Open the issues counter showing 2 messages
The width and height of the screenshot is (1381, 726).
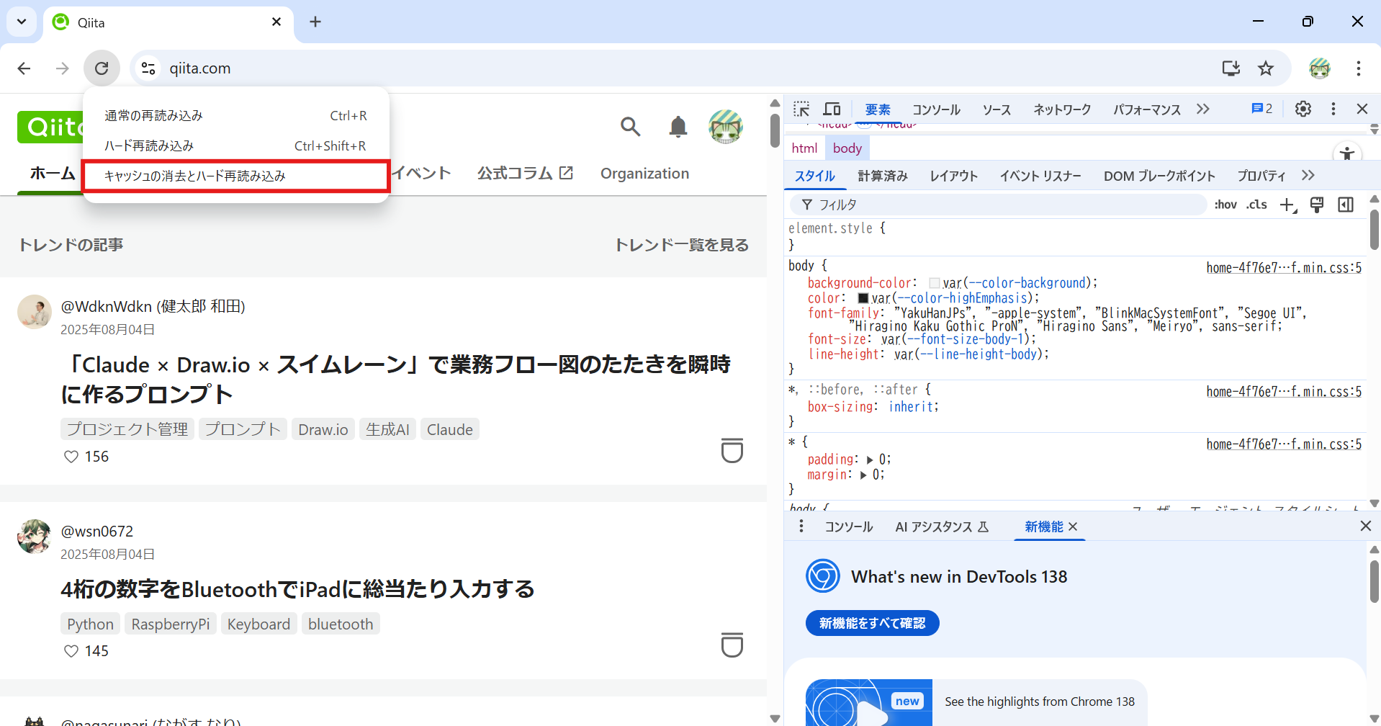click(1260, 109)
